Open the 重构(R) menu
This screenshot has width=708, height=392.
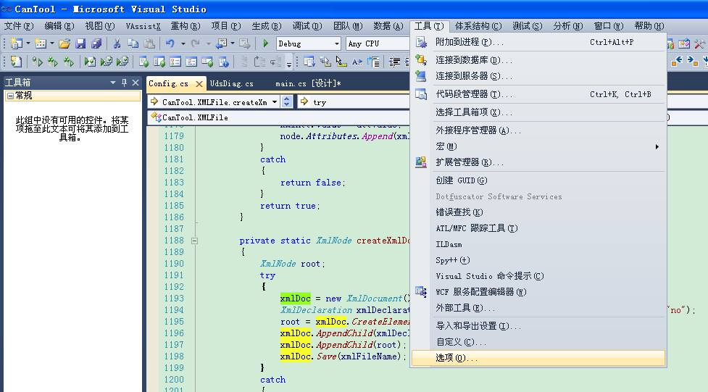pyautogui.click(x=185, y=26)
